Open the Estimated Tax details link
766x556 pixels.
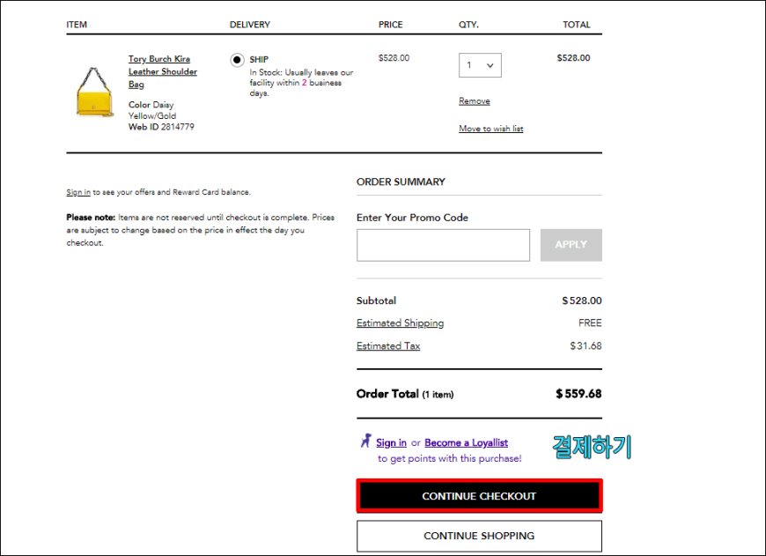pyautogui.click(x=388, y=346)
